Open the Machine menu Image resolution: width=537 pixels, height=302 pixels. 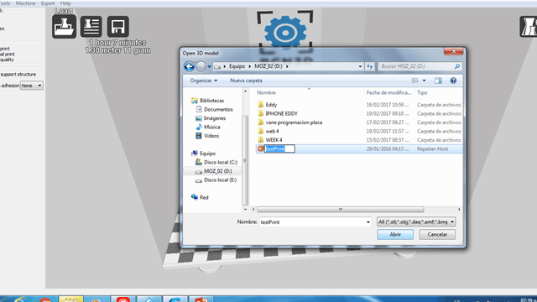[25, 3]
